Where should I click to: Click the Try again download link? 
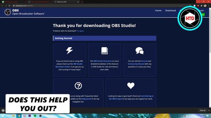click(x=80, y=31)
